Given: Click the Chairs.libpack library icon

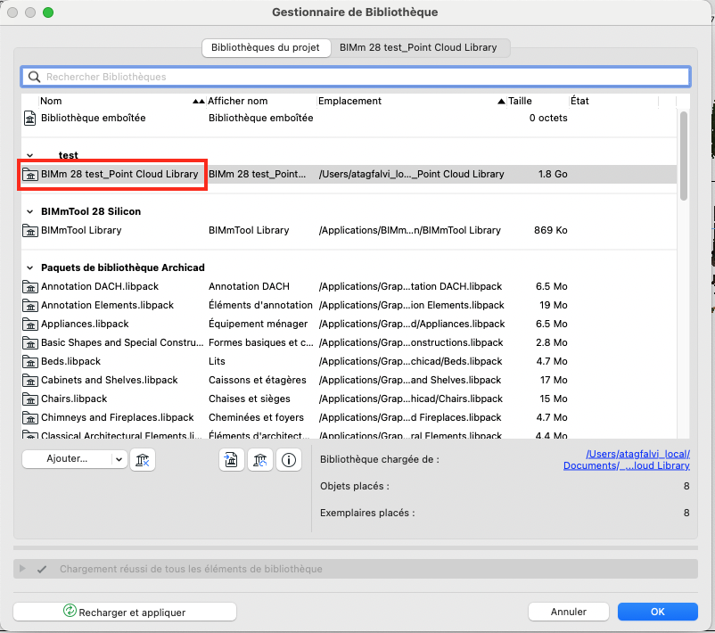Looking at the screenshot, I should 30,399.
